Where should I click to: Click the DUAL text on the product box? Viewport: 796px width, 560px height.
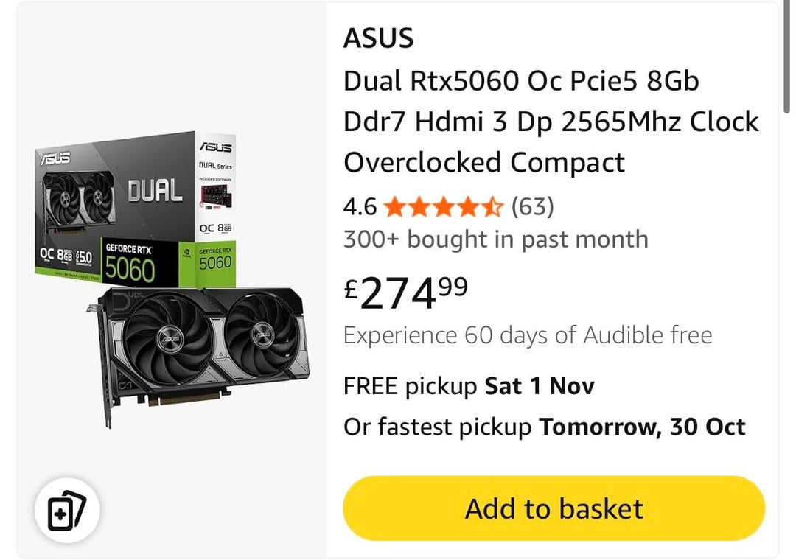[x=155, y=192]
